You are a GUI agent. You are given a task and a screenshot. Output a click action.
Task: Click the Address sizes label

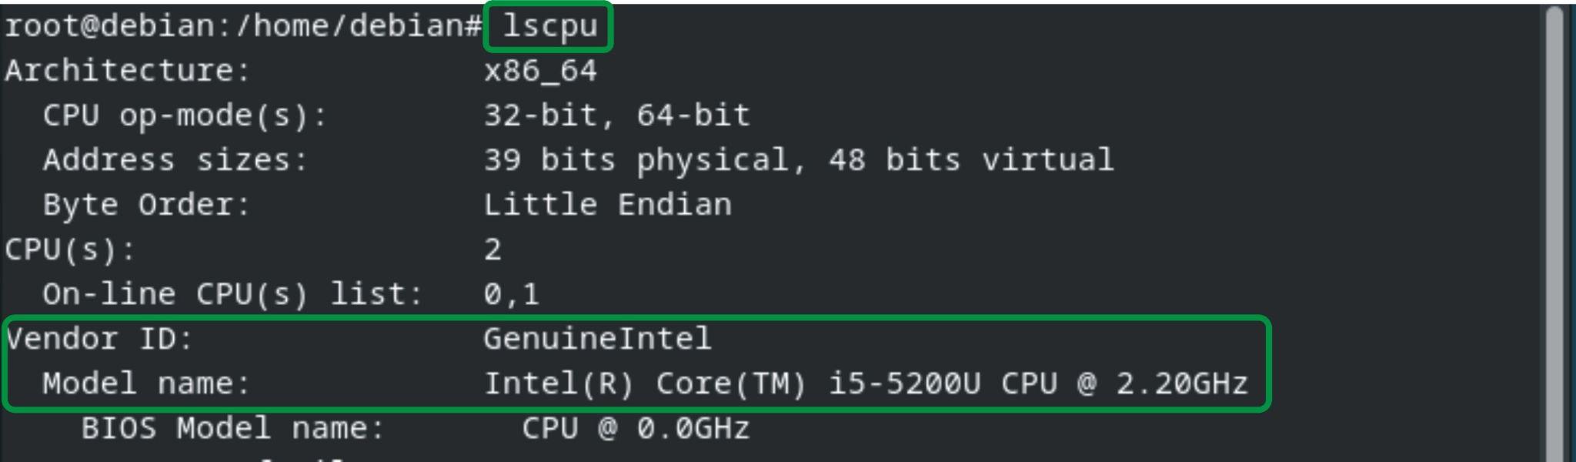(175, 160)
